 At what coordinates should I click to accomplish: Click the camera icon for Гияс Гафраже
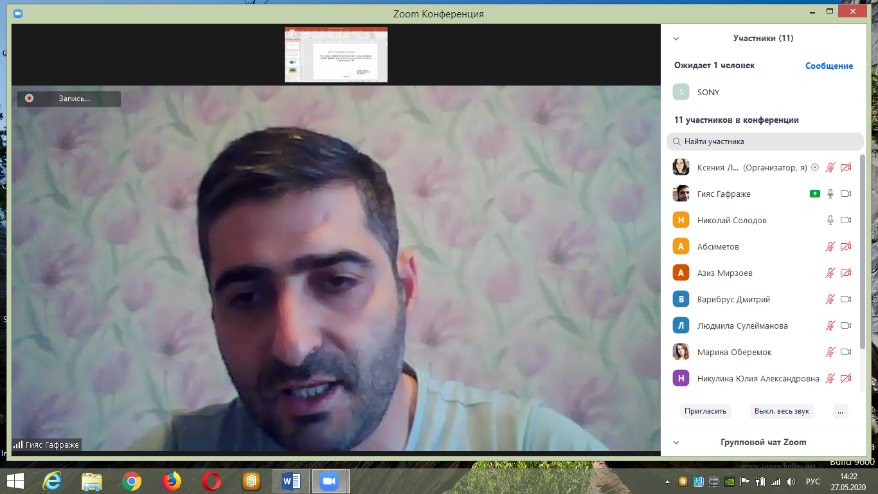[x=846, y=194]
